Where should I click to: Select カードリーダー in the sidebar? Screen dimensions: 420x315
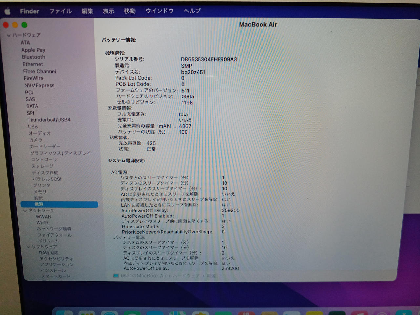45,146
